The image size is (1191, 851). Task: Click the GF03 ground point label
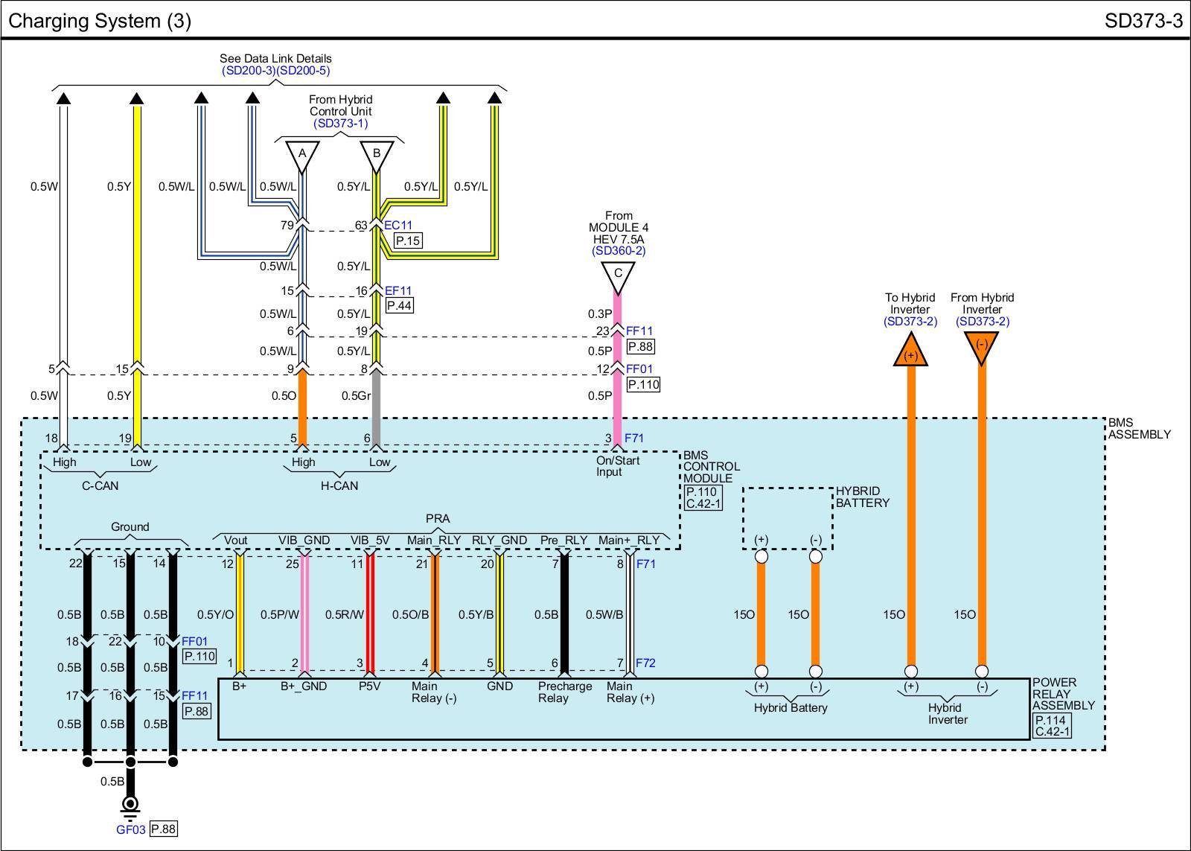[x=130, y=829]
